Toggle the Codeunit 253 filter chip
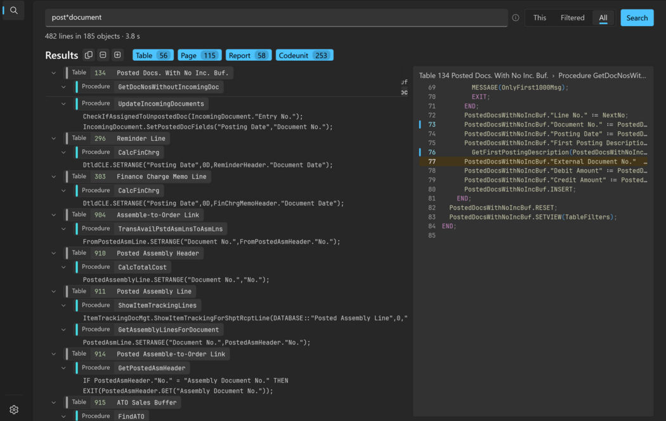This screenshot has height=421, width=666. [x=304, y=55]
